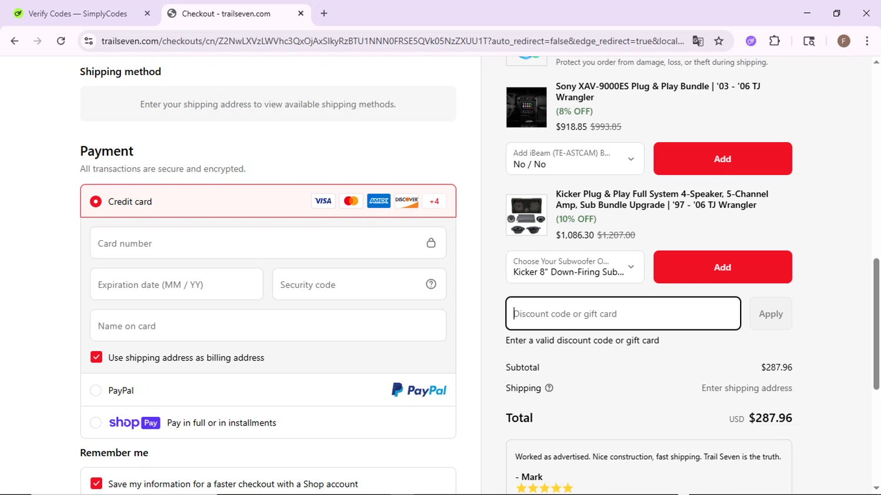The image size is (881, 495).
Task: Click the $1,086.30 Kicker bundle price
Action: 575,235
